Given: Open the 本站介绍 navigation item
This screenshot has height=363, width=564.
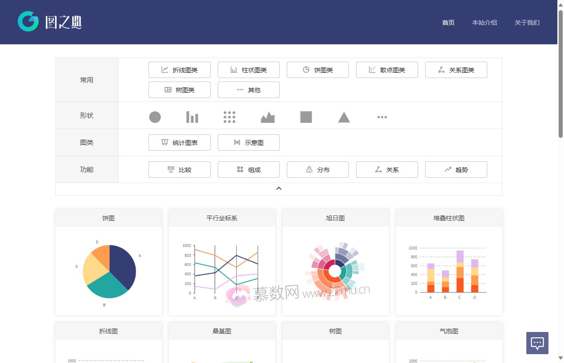Looking at the screenshot, I should (x=485, y=23).
